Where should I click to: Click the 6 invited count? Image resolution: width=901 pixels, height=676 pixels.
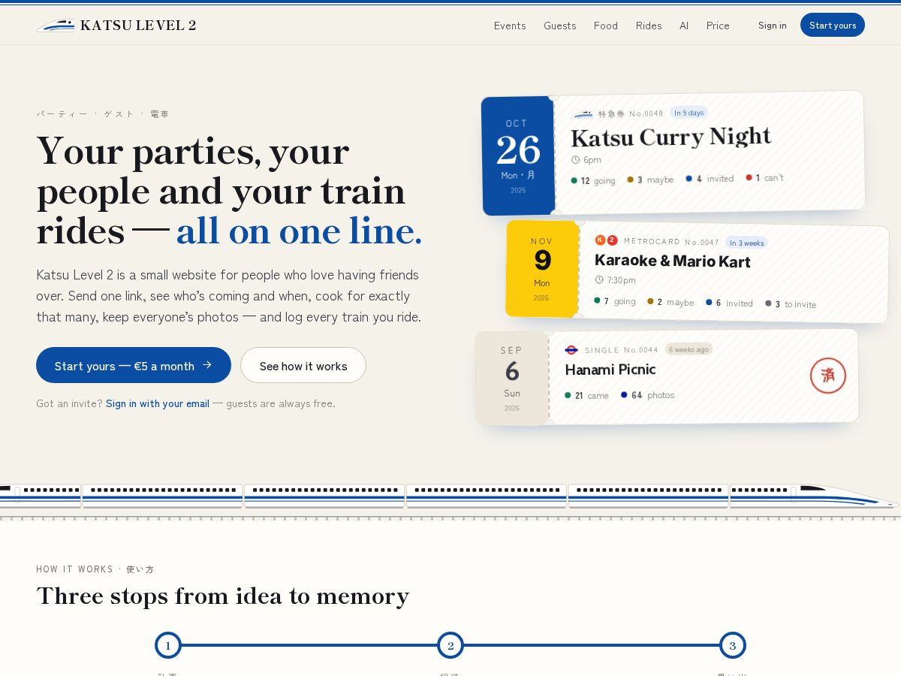[729, 303]
